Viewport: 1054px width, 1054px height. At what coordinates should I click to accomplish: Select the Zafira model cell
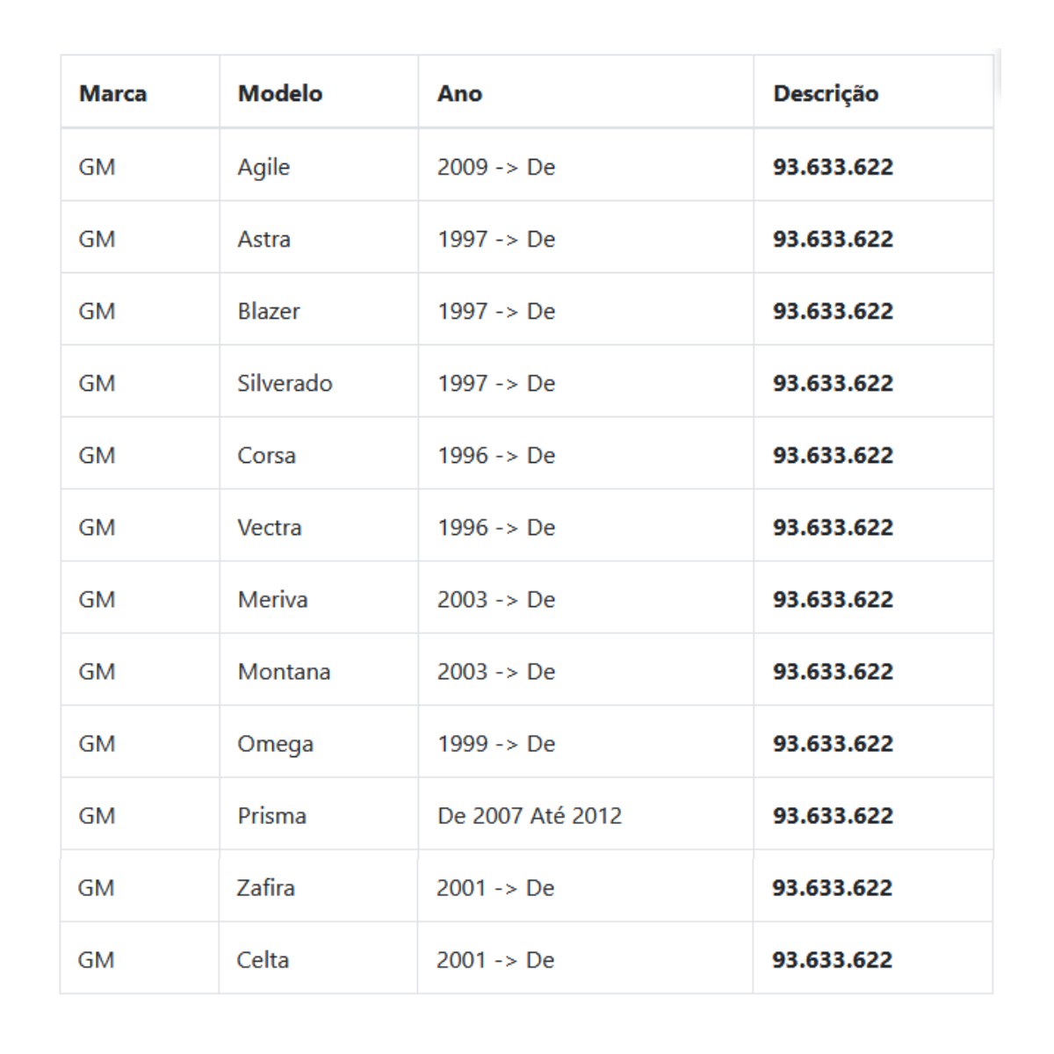pos(318,885)
